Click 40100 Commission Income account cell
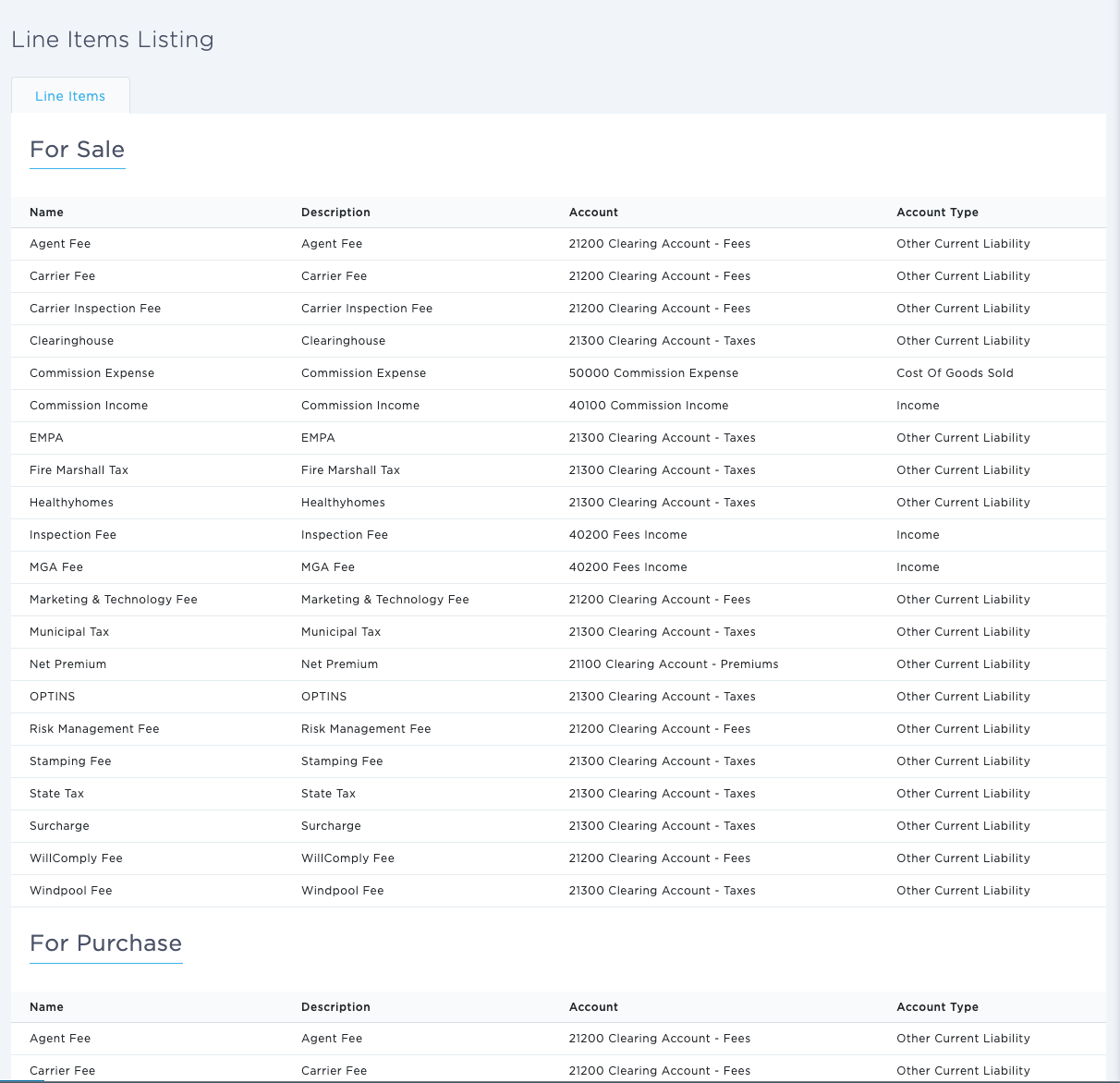Image resolution: width=1120 pixels, height=1083 pixels. pyautogui.click(x=649, y=406)
